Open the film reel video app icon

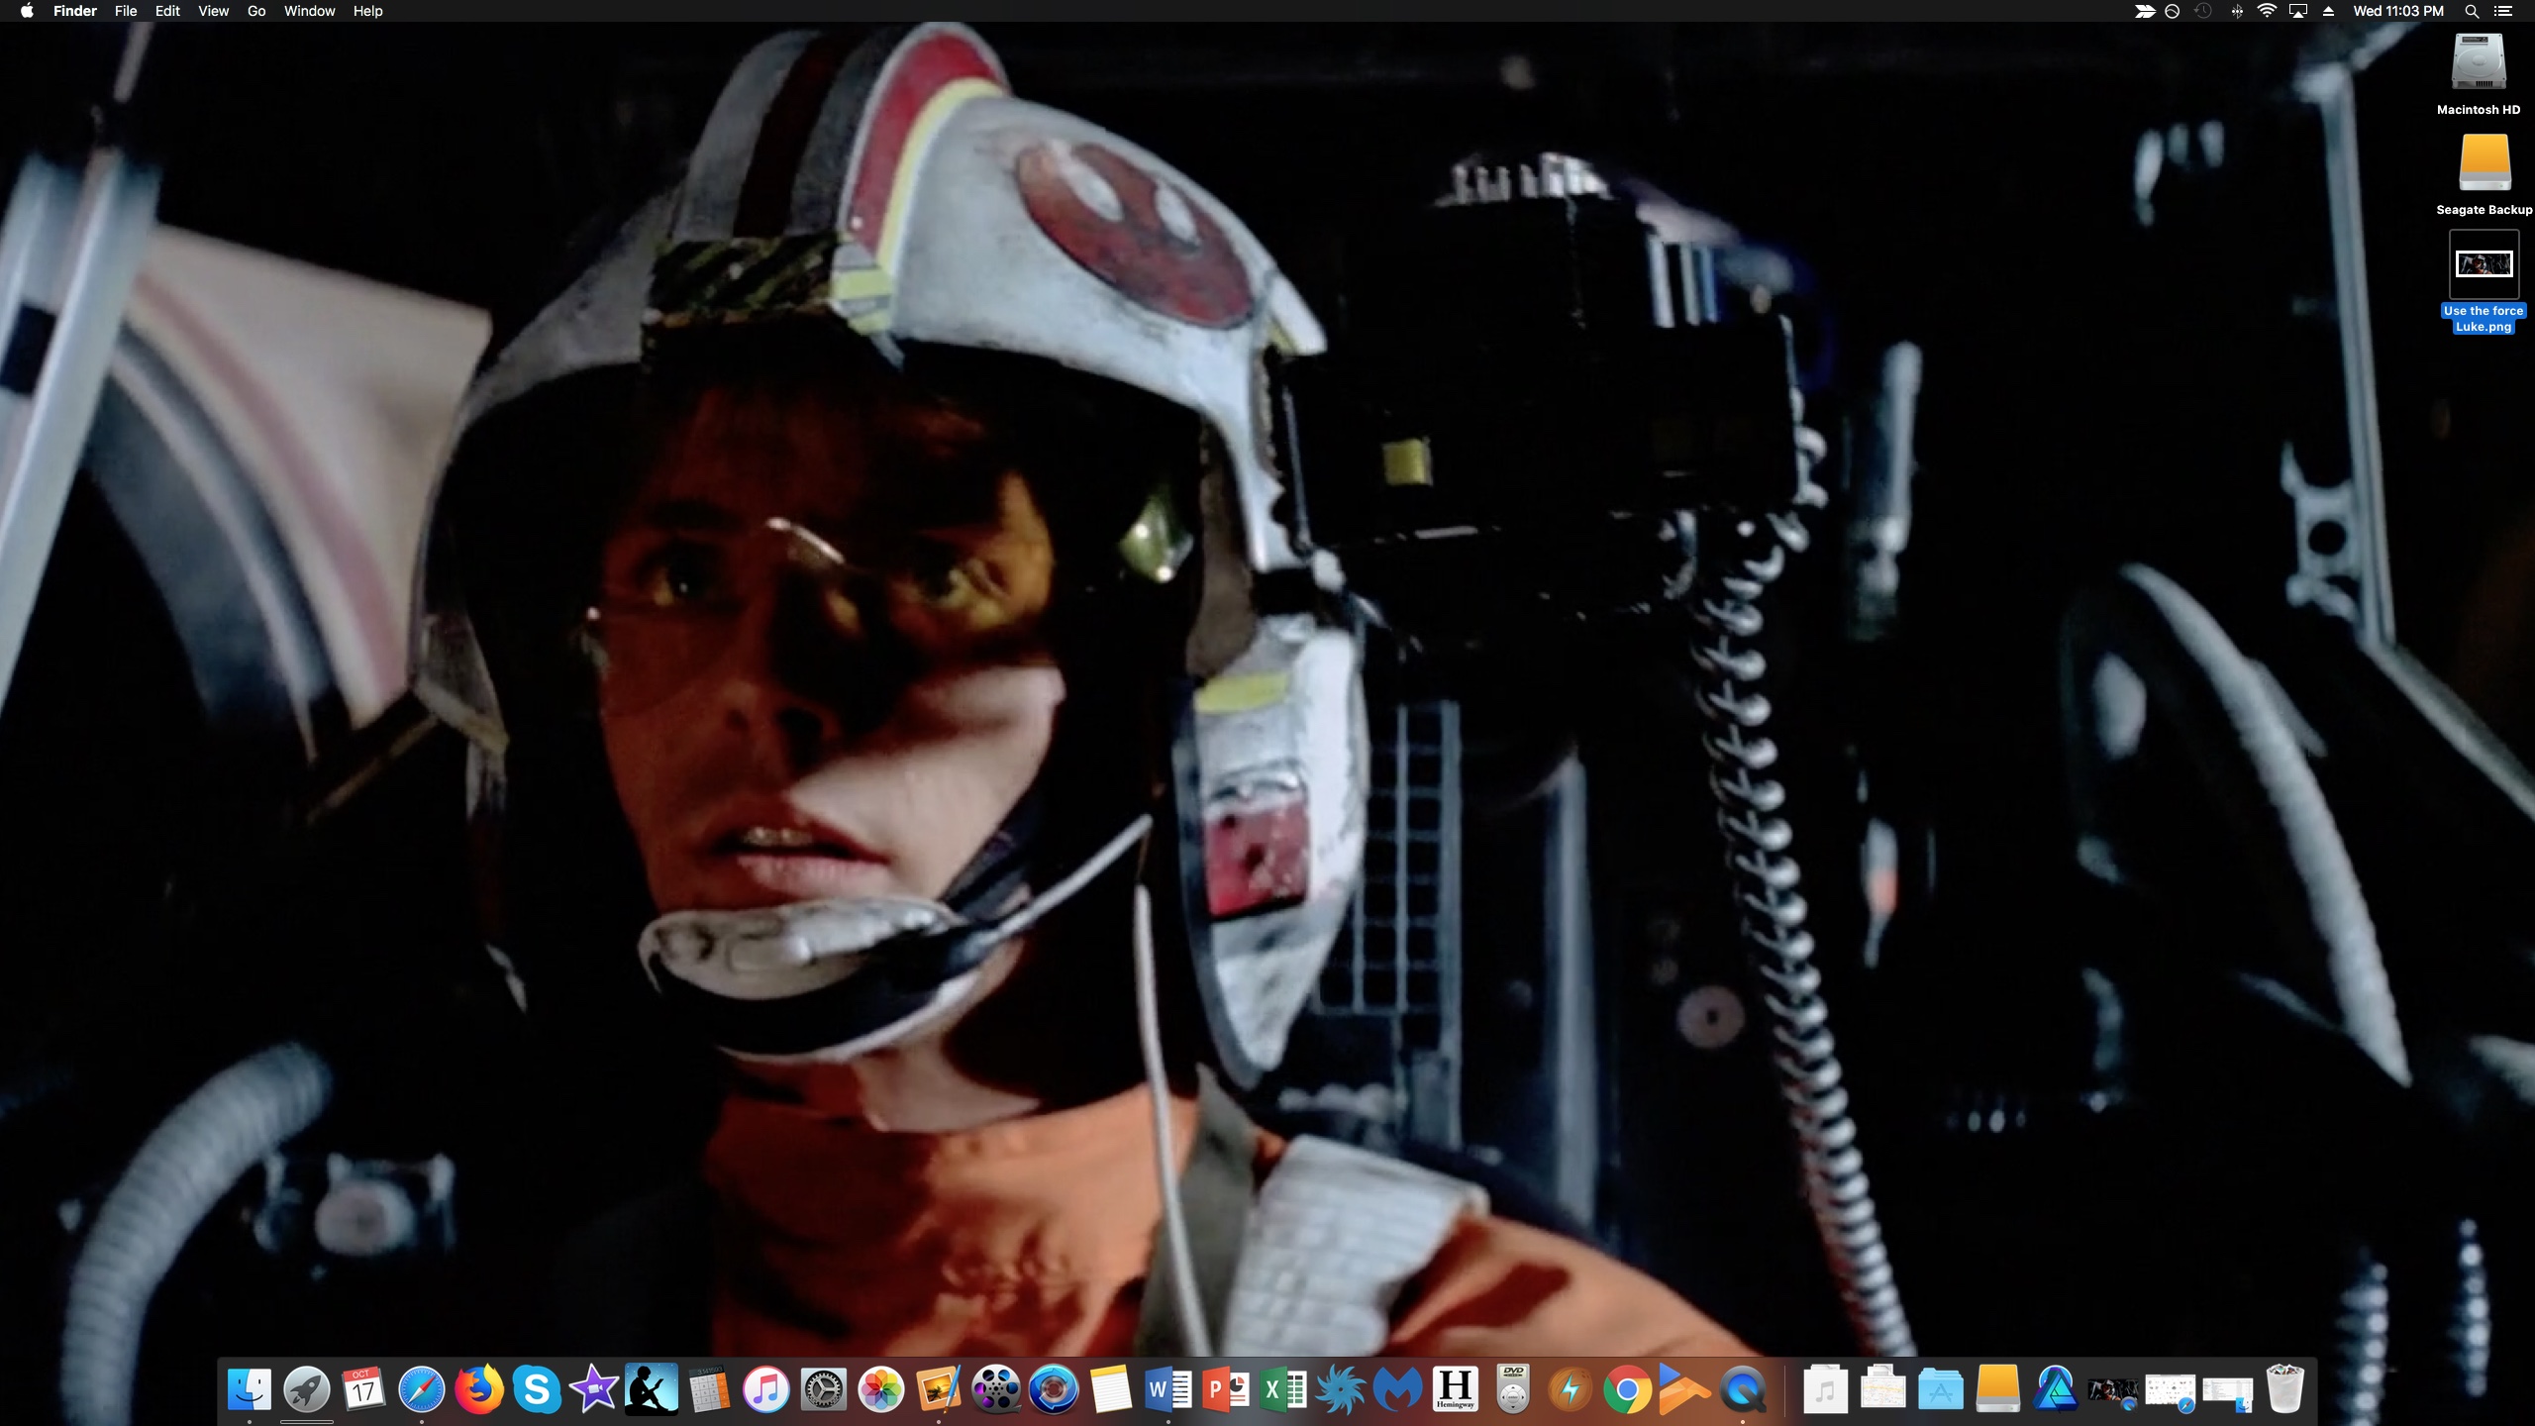[x=996, y=1389]
